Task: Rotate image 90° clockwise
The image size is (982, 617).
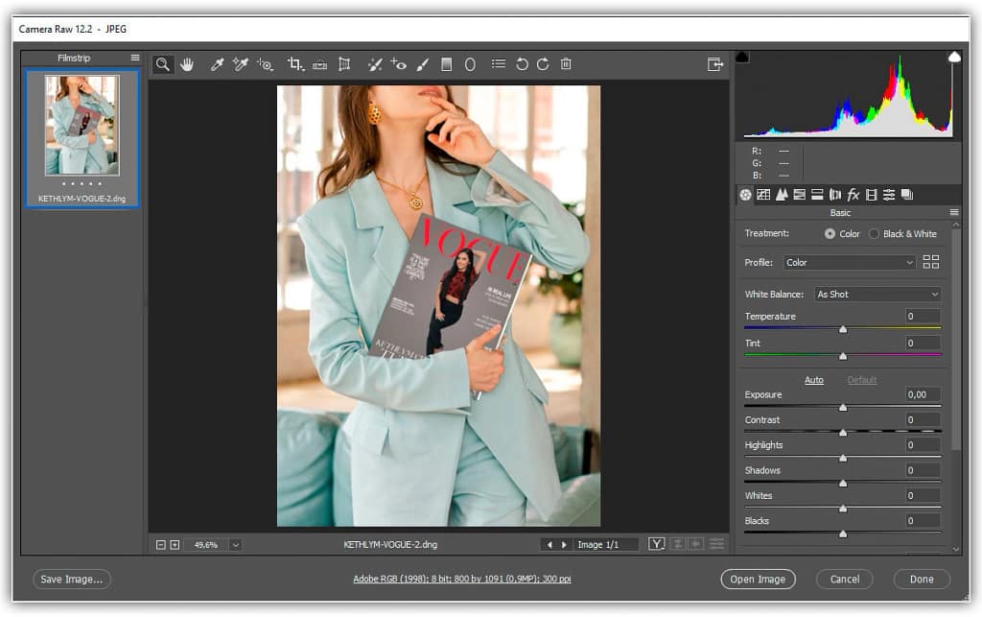Action: [x=543, y=64]
